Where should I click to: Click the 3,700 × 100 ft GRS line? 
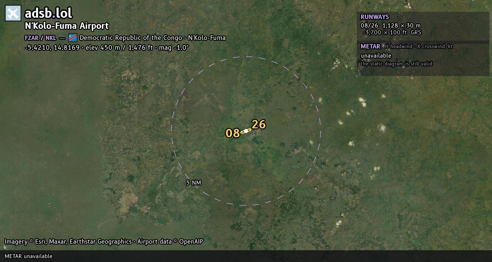[393, 32]
